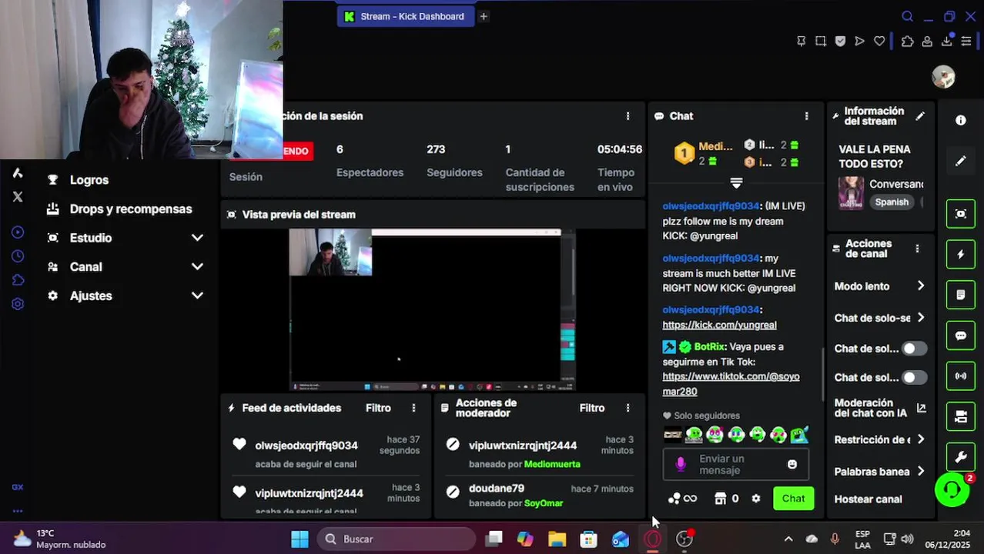Screen dimensions: 984x554
Task: Open Feed de actividades three-dot menu
Action: (413, 408)
